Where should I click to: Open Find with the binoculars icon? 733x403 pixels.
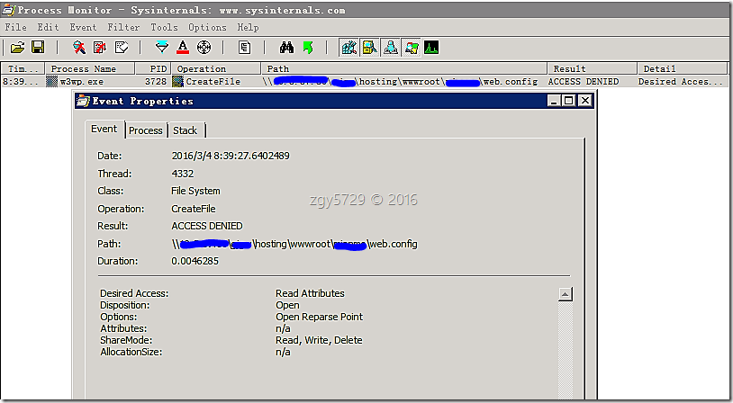pyautogui.click(x=286, y=47)
